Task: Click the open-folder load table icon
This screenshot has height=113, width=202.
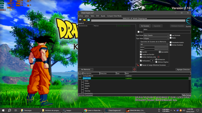Action: coord(85,20)
